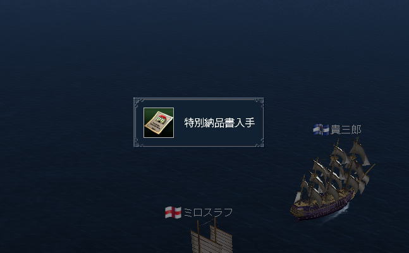The width and height of the screenshot is (409, 253).
Task: Click the galleon's angled bowsprit spar
Action: (369, 170)
